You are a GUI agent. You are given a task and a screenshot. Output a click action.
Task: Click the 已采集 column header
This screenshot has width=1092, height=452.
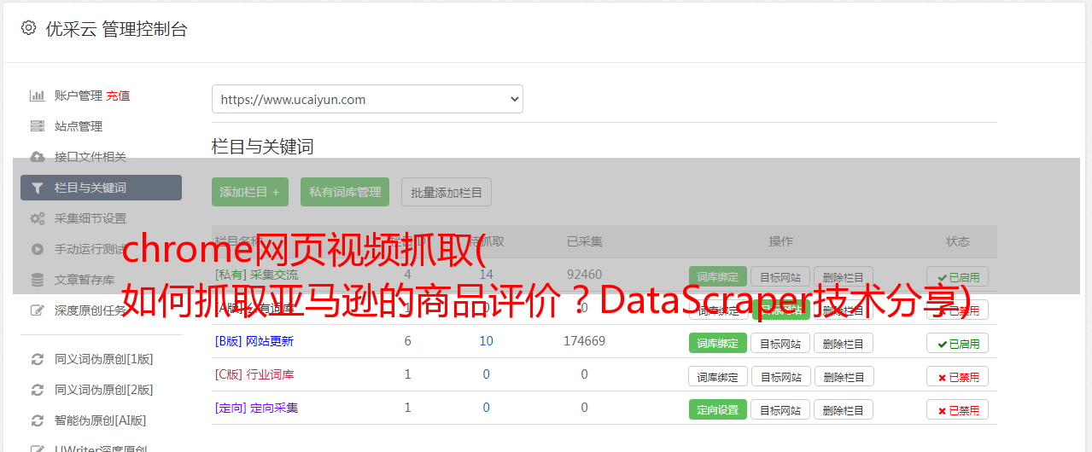584,241
